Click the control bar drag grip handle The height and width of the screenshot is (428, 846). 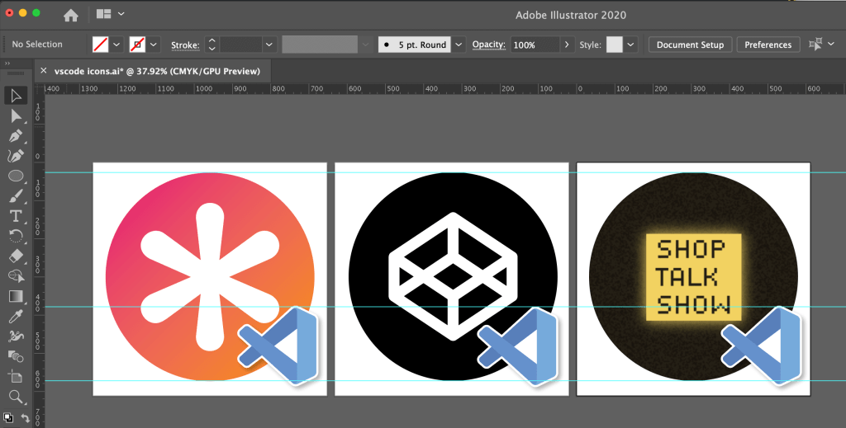(4, 45)
